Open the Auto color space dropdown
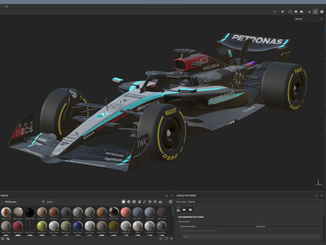 (x=251, y=236)
